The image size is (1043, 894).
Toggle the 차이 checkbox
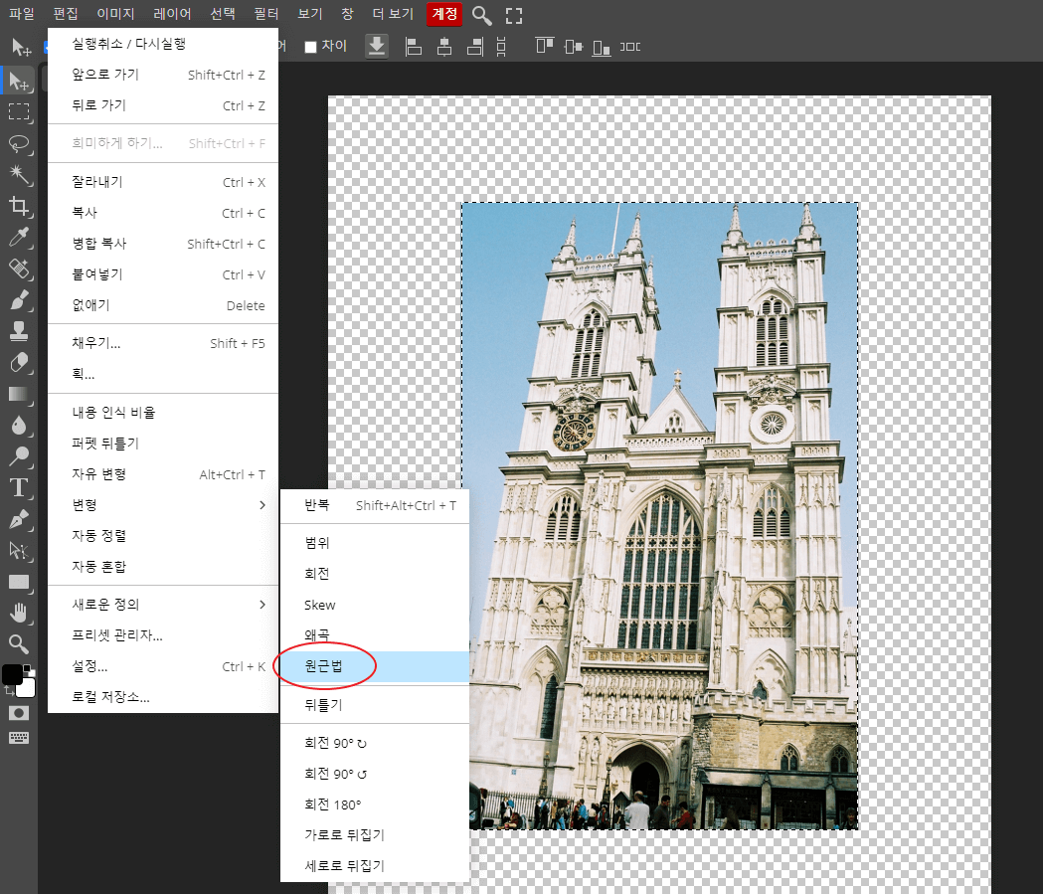click(310, 47)
